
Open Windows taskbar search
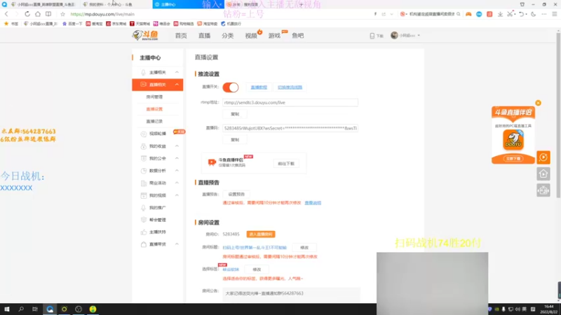tap(21, 309)
